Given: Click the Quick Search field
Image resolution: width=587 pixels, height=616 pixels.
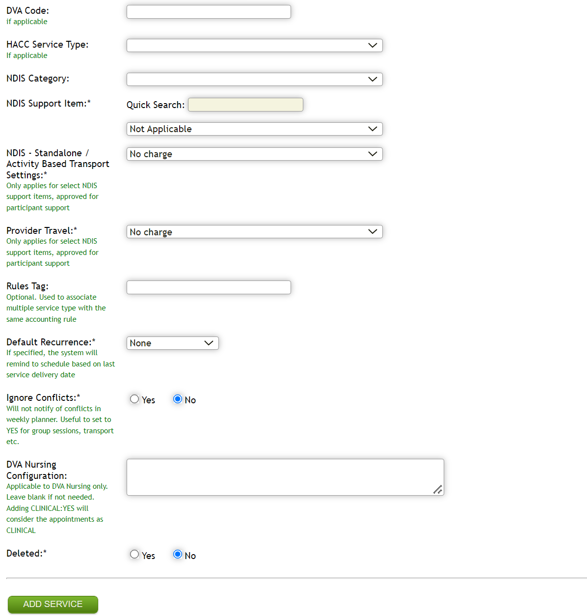Looking at the screenshot, I should click(x=245, y=104).
